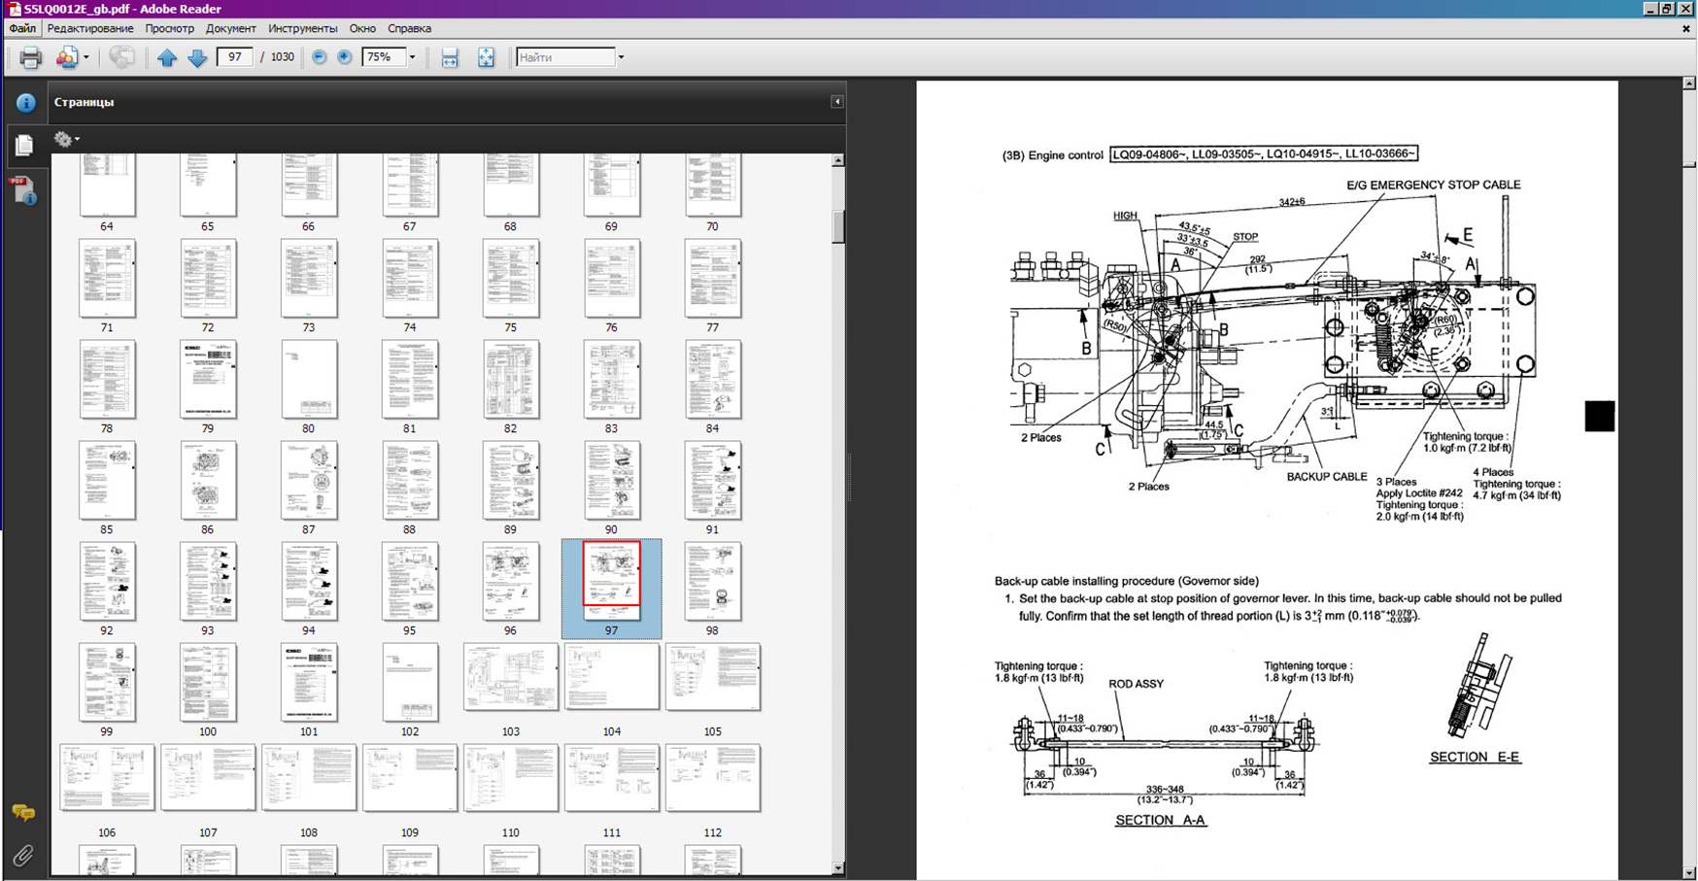Screen dimensions: 1698x881
Task: Open the Справка menu
Action: point(409,28)
